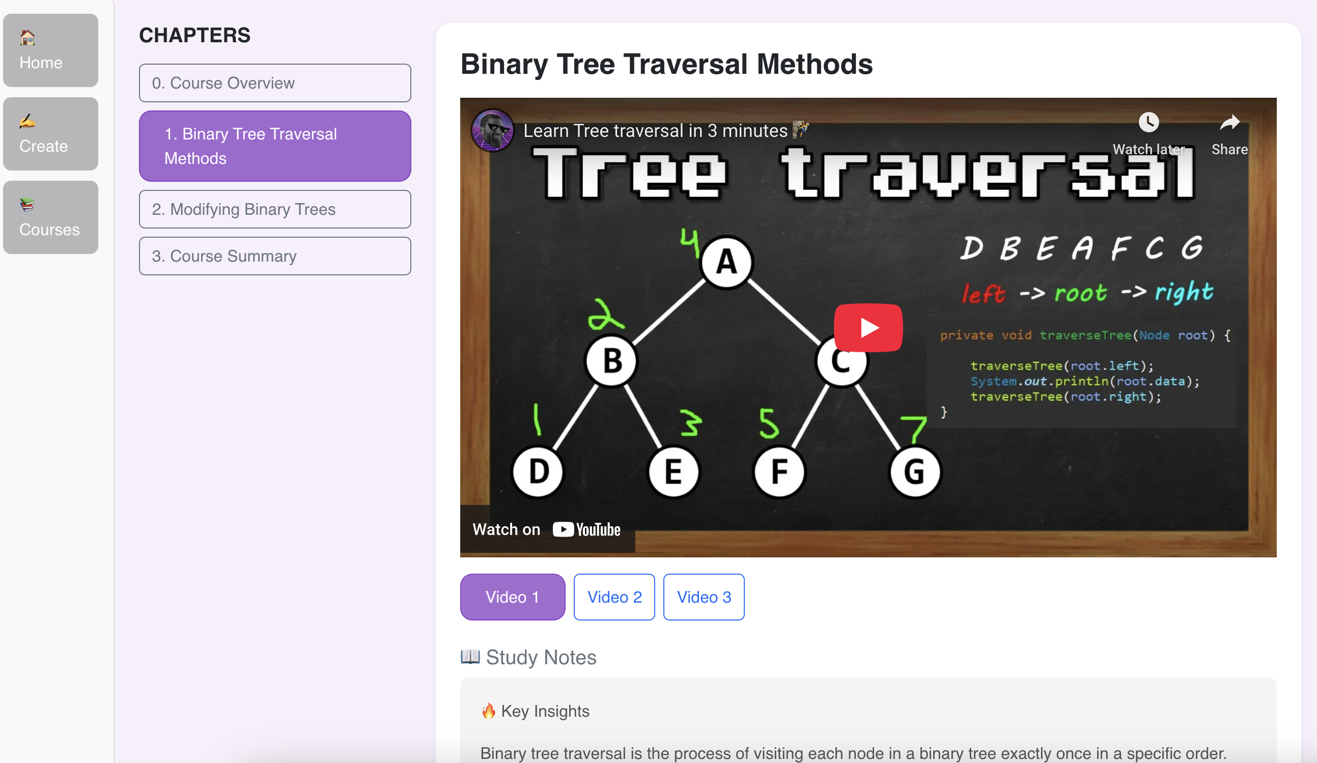Switch to Video 2

click(614, 597)
